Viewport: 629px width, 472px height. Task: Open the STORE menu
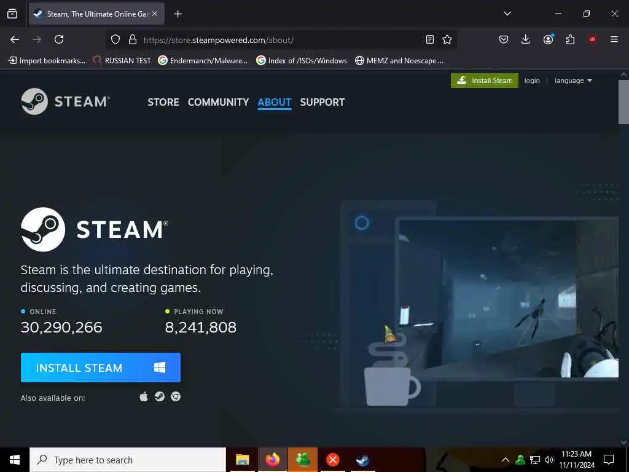click(x=163, y=103)
